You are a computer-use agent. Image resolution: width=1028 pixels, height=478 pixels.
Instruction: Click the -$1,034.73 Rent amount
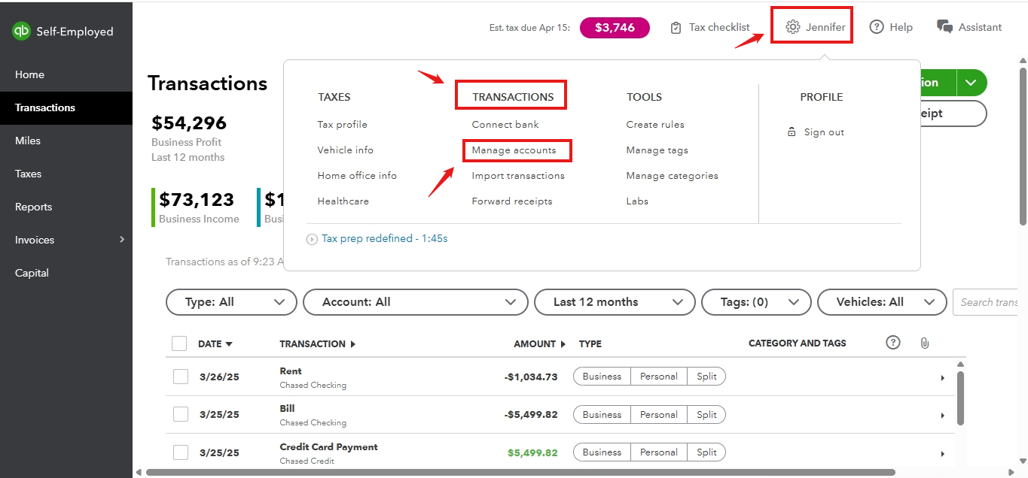pos(531,377)
